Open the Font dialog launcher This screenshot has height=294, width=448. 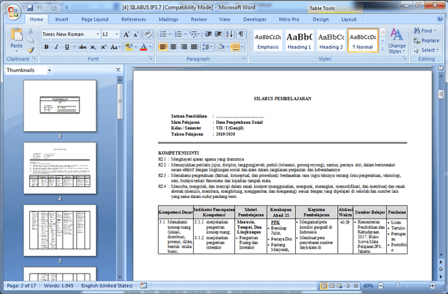coord(151,59)
